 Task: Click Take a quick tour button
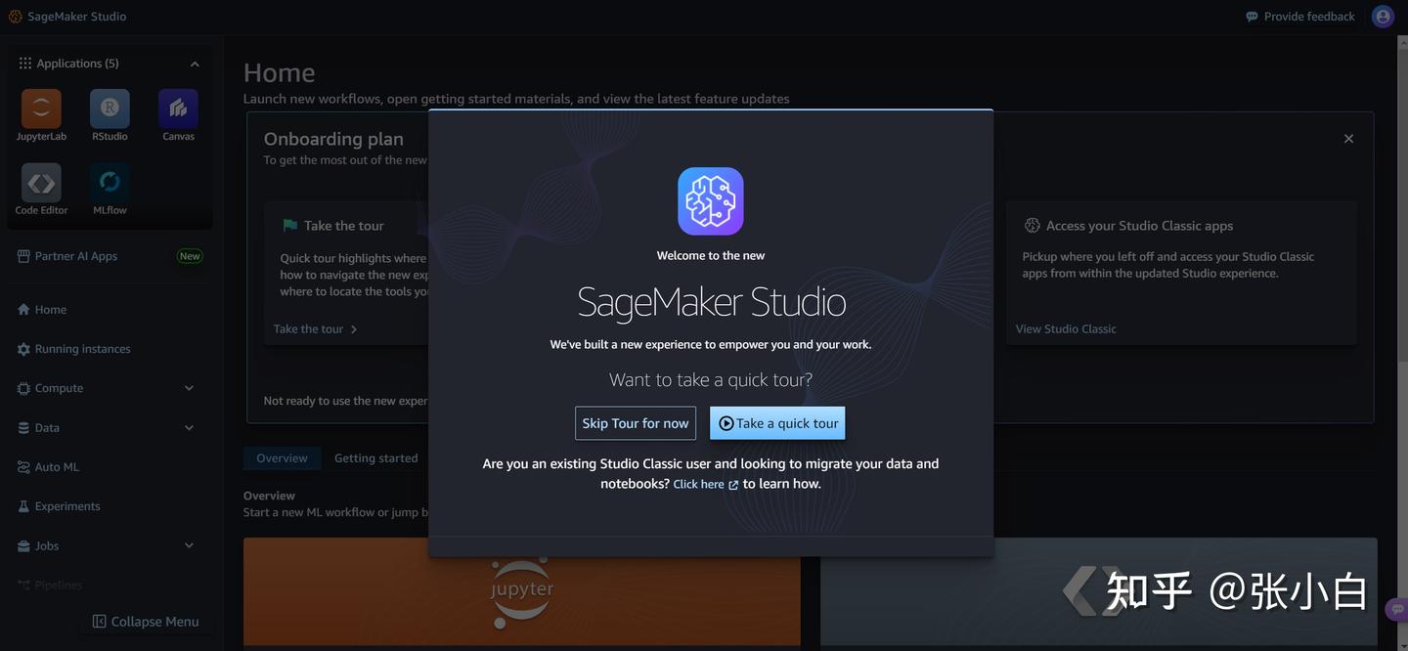coord(777,423)
